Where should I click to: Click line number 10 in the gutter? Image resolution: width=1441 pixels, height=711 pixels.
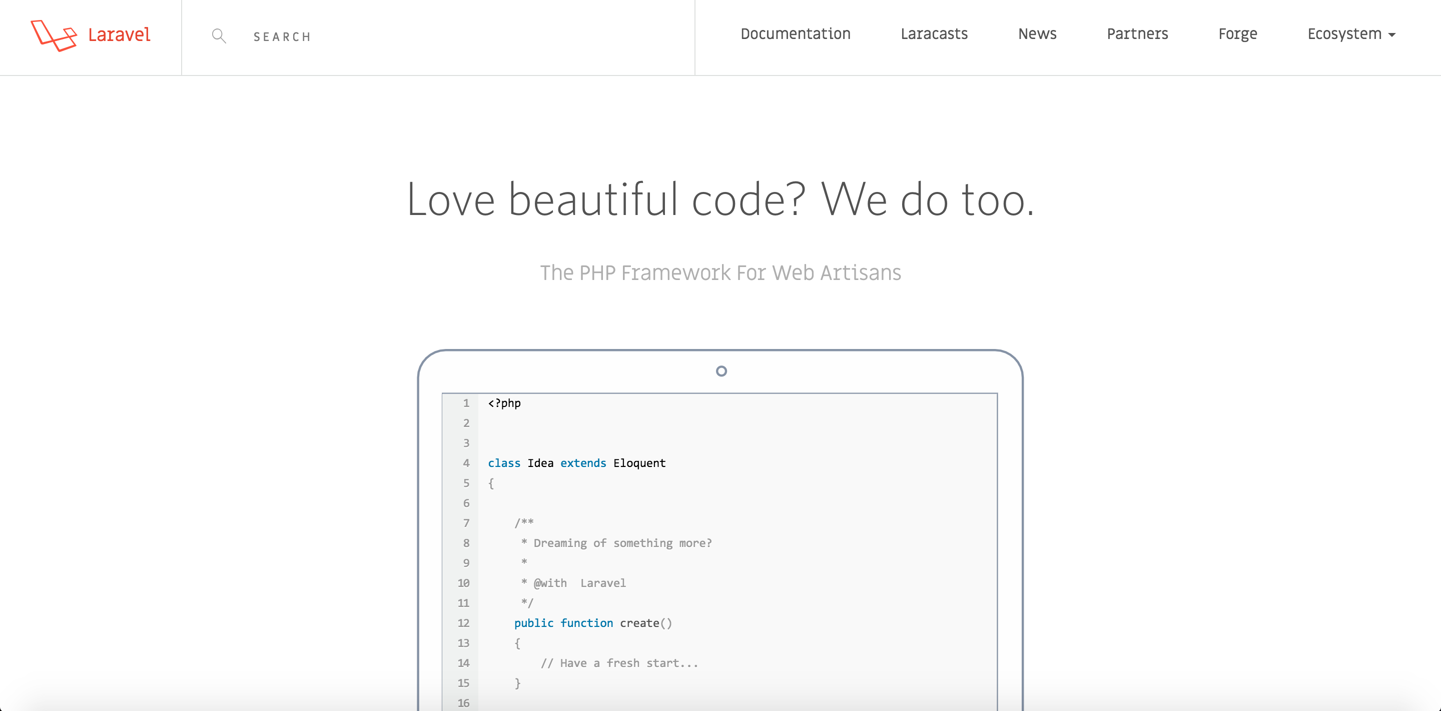click(x=463, y=583)
